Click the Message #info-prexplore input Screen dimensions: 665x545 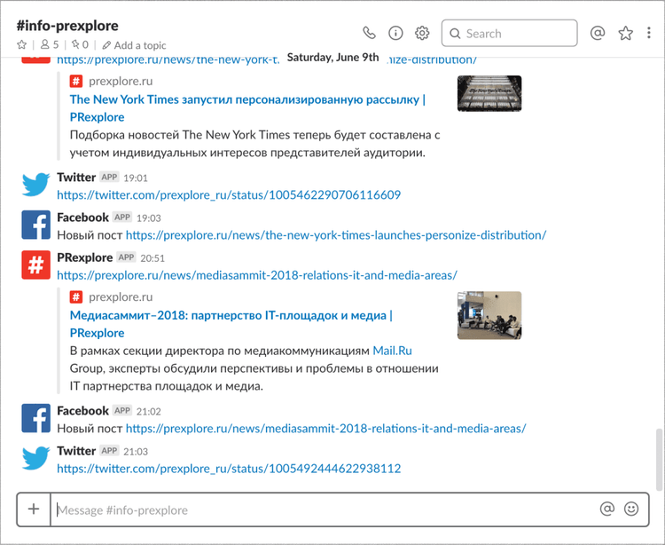coord(325,509)
